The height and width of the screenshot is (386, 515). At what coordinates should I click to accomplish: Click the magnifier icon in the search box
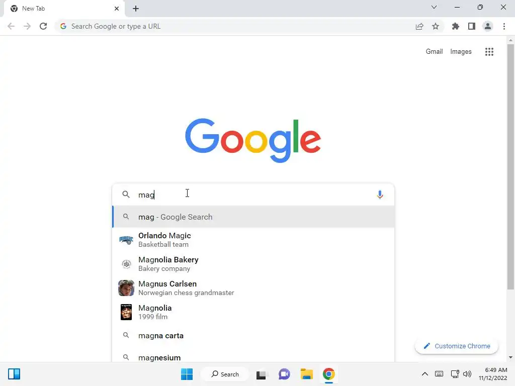[126, 195]
